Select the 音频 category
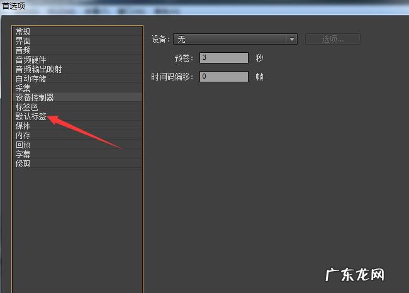409x293 pixels. pos(77,50)
